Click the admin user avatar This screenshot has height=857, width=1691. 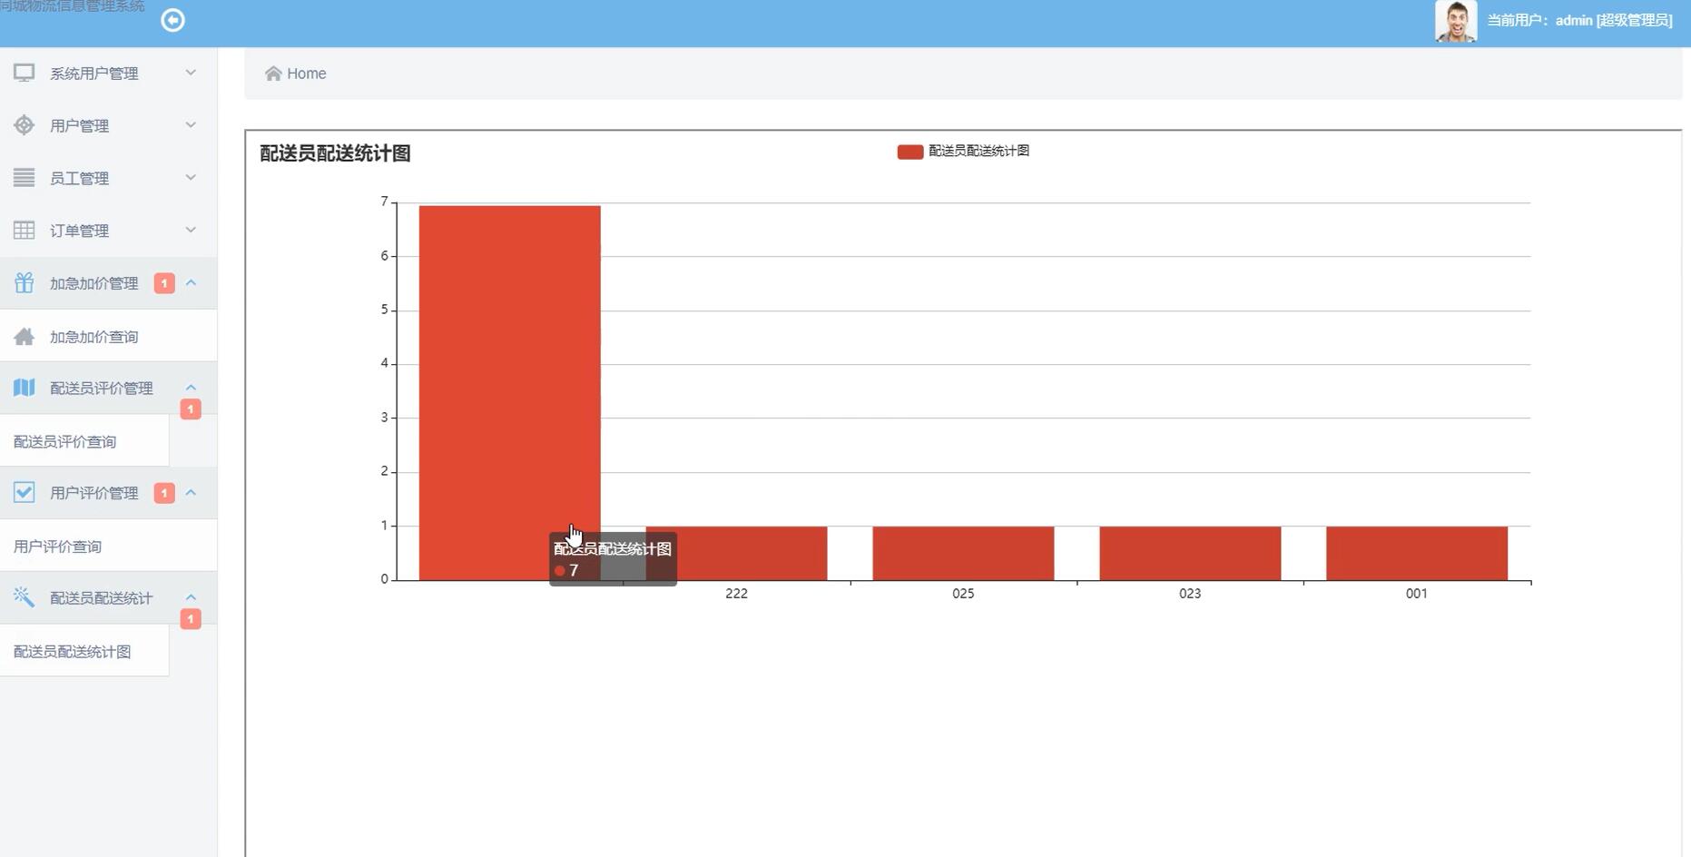[1455, 21]
